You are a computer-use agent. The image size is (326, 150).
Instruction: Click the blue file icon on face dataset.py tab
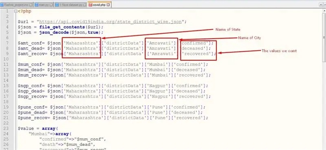click(57, 5)
